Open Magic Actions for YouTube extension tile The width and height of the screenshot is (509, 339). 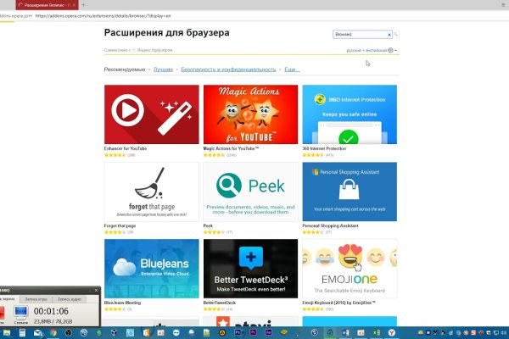click(x=250, y=114)
